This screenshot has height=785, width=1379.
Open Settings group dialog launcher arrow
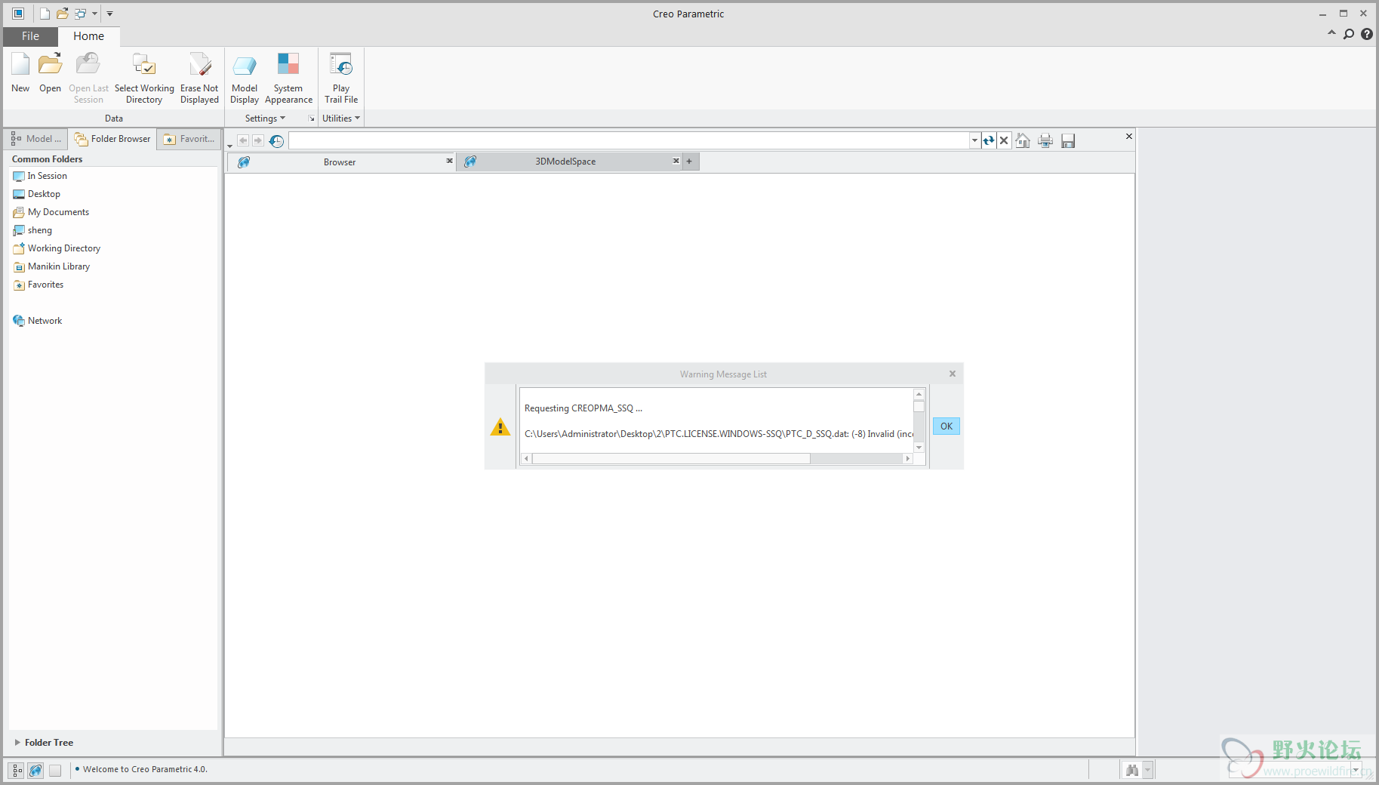311,119
